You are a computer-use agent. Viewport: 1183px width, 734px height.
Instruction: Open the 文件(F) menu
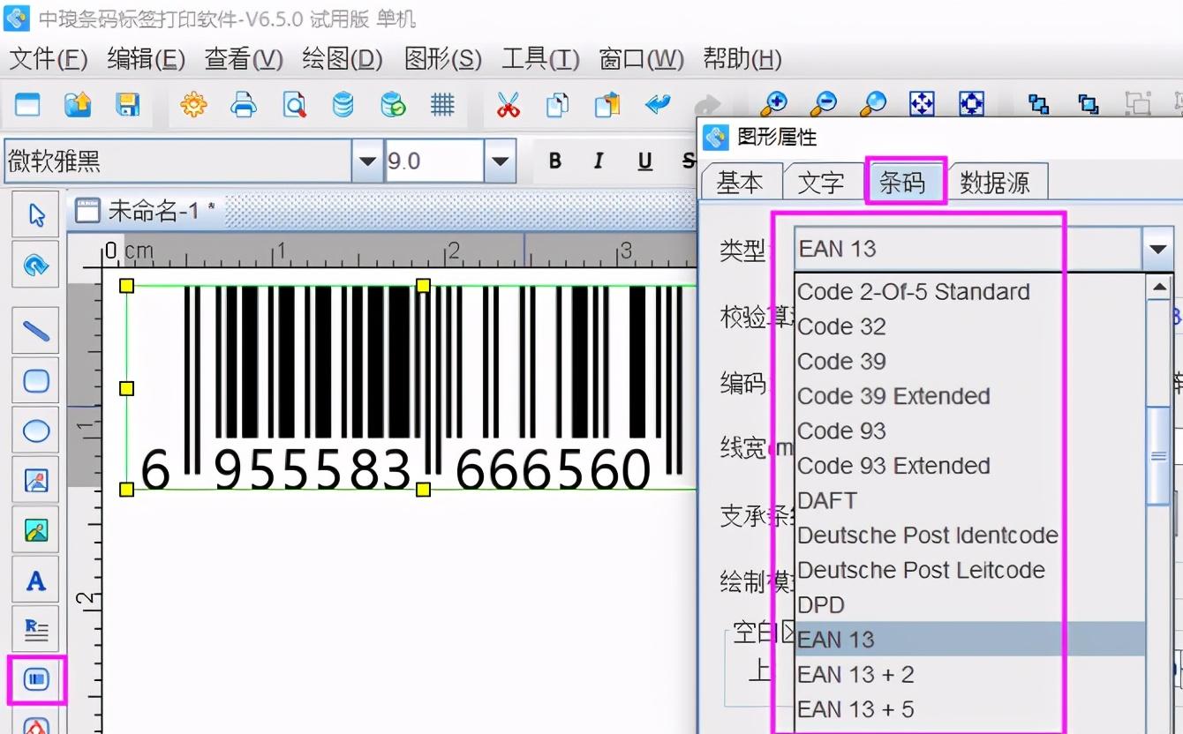pyautogui.click(x=49, y=59)
